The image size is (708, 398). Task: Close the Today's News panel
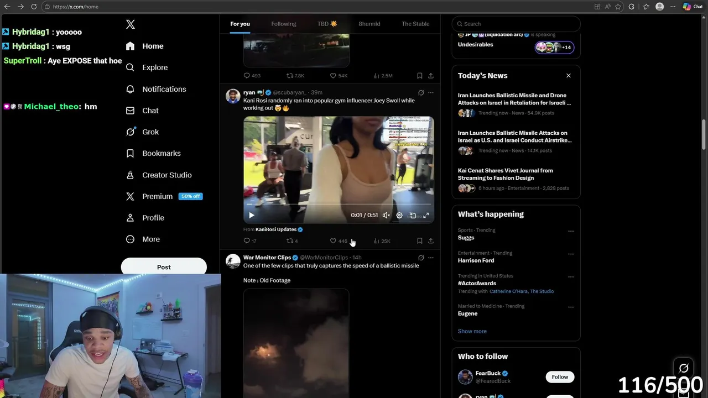tap(568, 76)
